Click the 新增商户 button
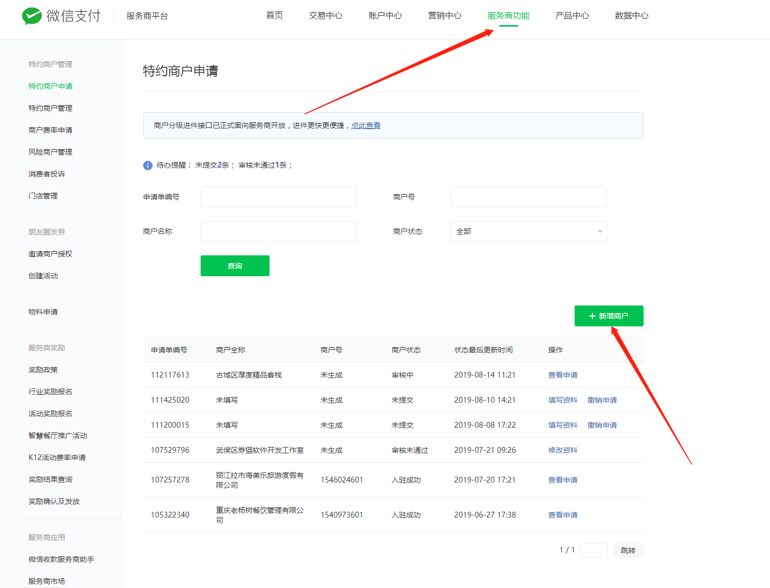The width and height of the screenshot is (770, 588). point(609,316)
